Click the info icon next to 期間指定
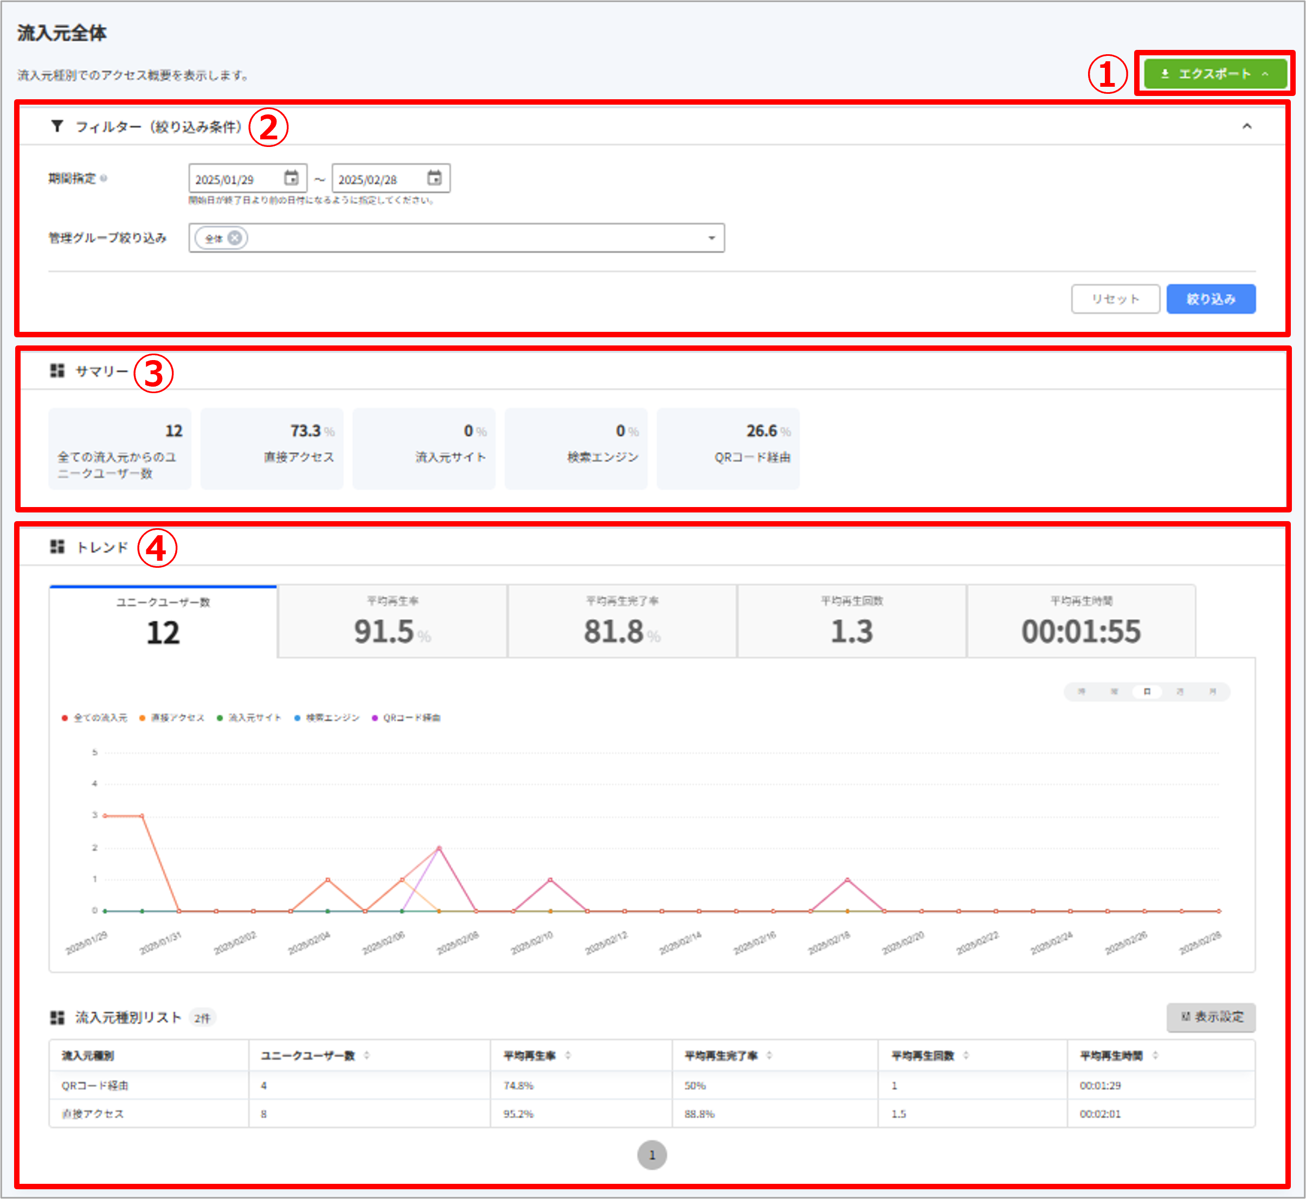 (104, 178)
